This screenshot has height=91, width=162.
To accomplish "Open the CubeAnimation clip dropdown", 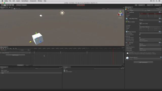I will pos(10,50).
